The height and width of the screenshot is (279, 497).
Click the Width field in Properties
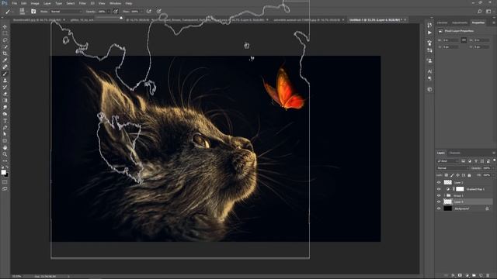(x=450, y=40)
